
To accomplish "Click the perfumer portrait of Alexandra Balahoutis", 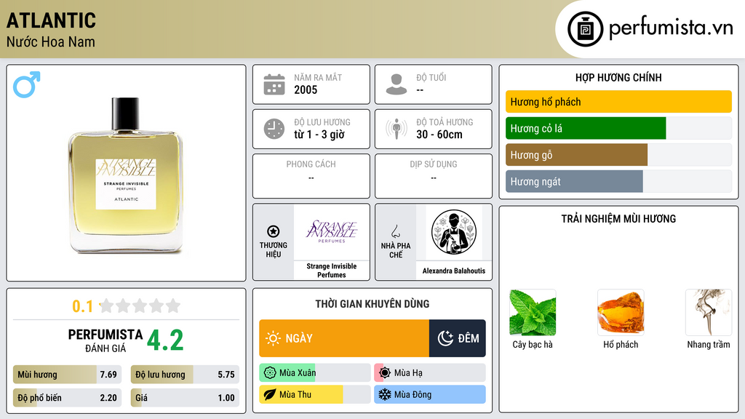I will coord(454,232).
